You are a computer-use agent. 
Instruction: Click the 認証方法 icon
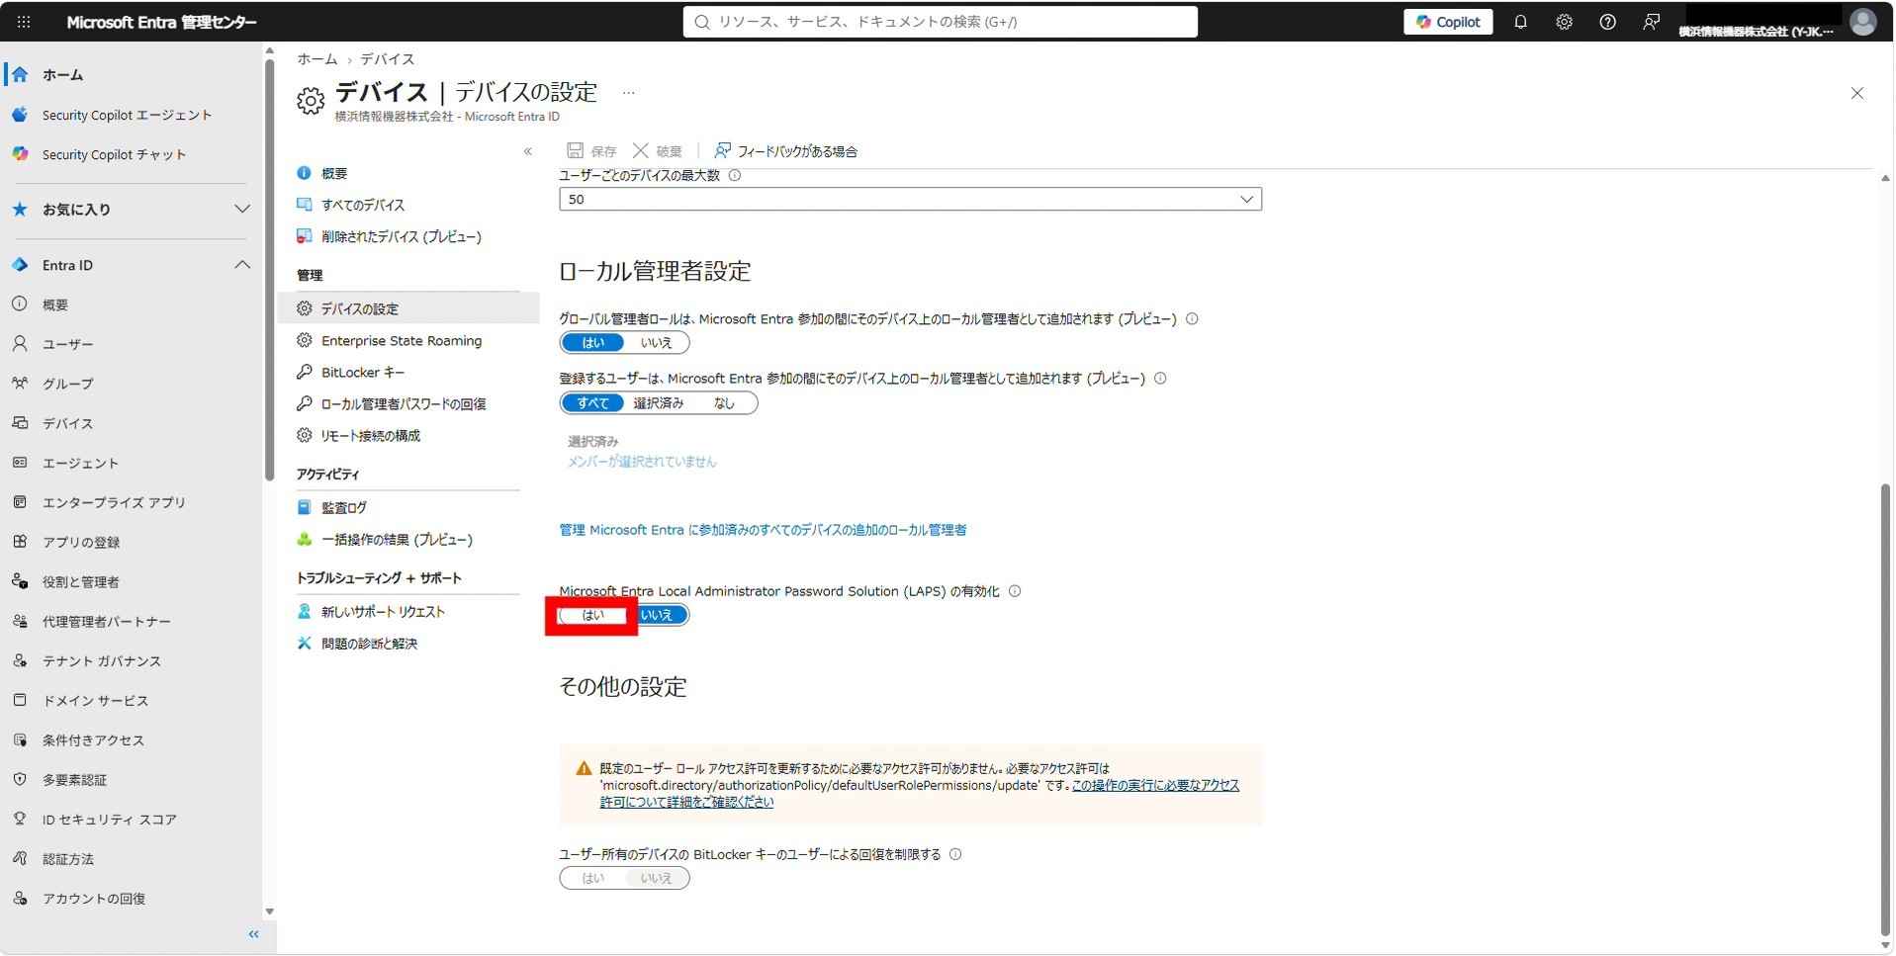pyautogui.click(x=20, y=858)
